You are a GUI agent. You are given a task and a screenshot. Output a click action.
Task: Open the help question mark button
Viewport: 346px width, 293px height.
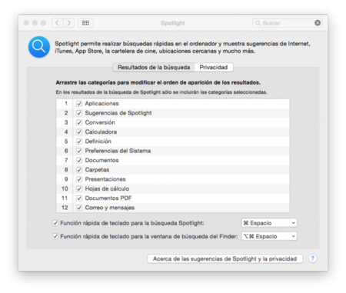click(312, 258)
